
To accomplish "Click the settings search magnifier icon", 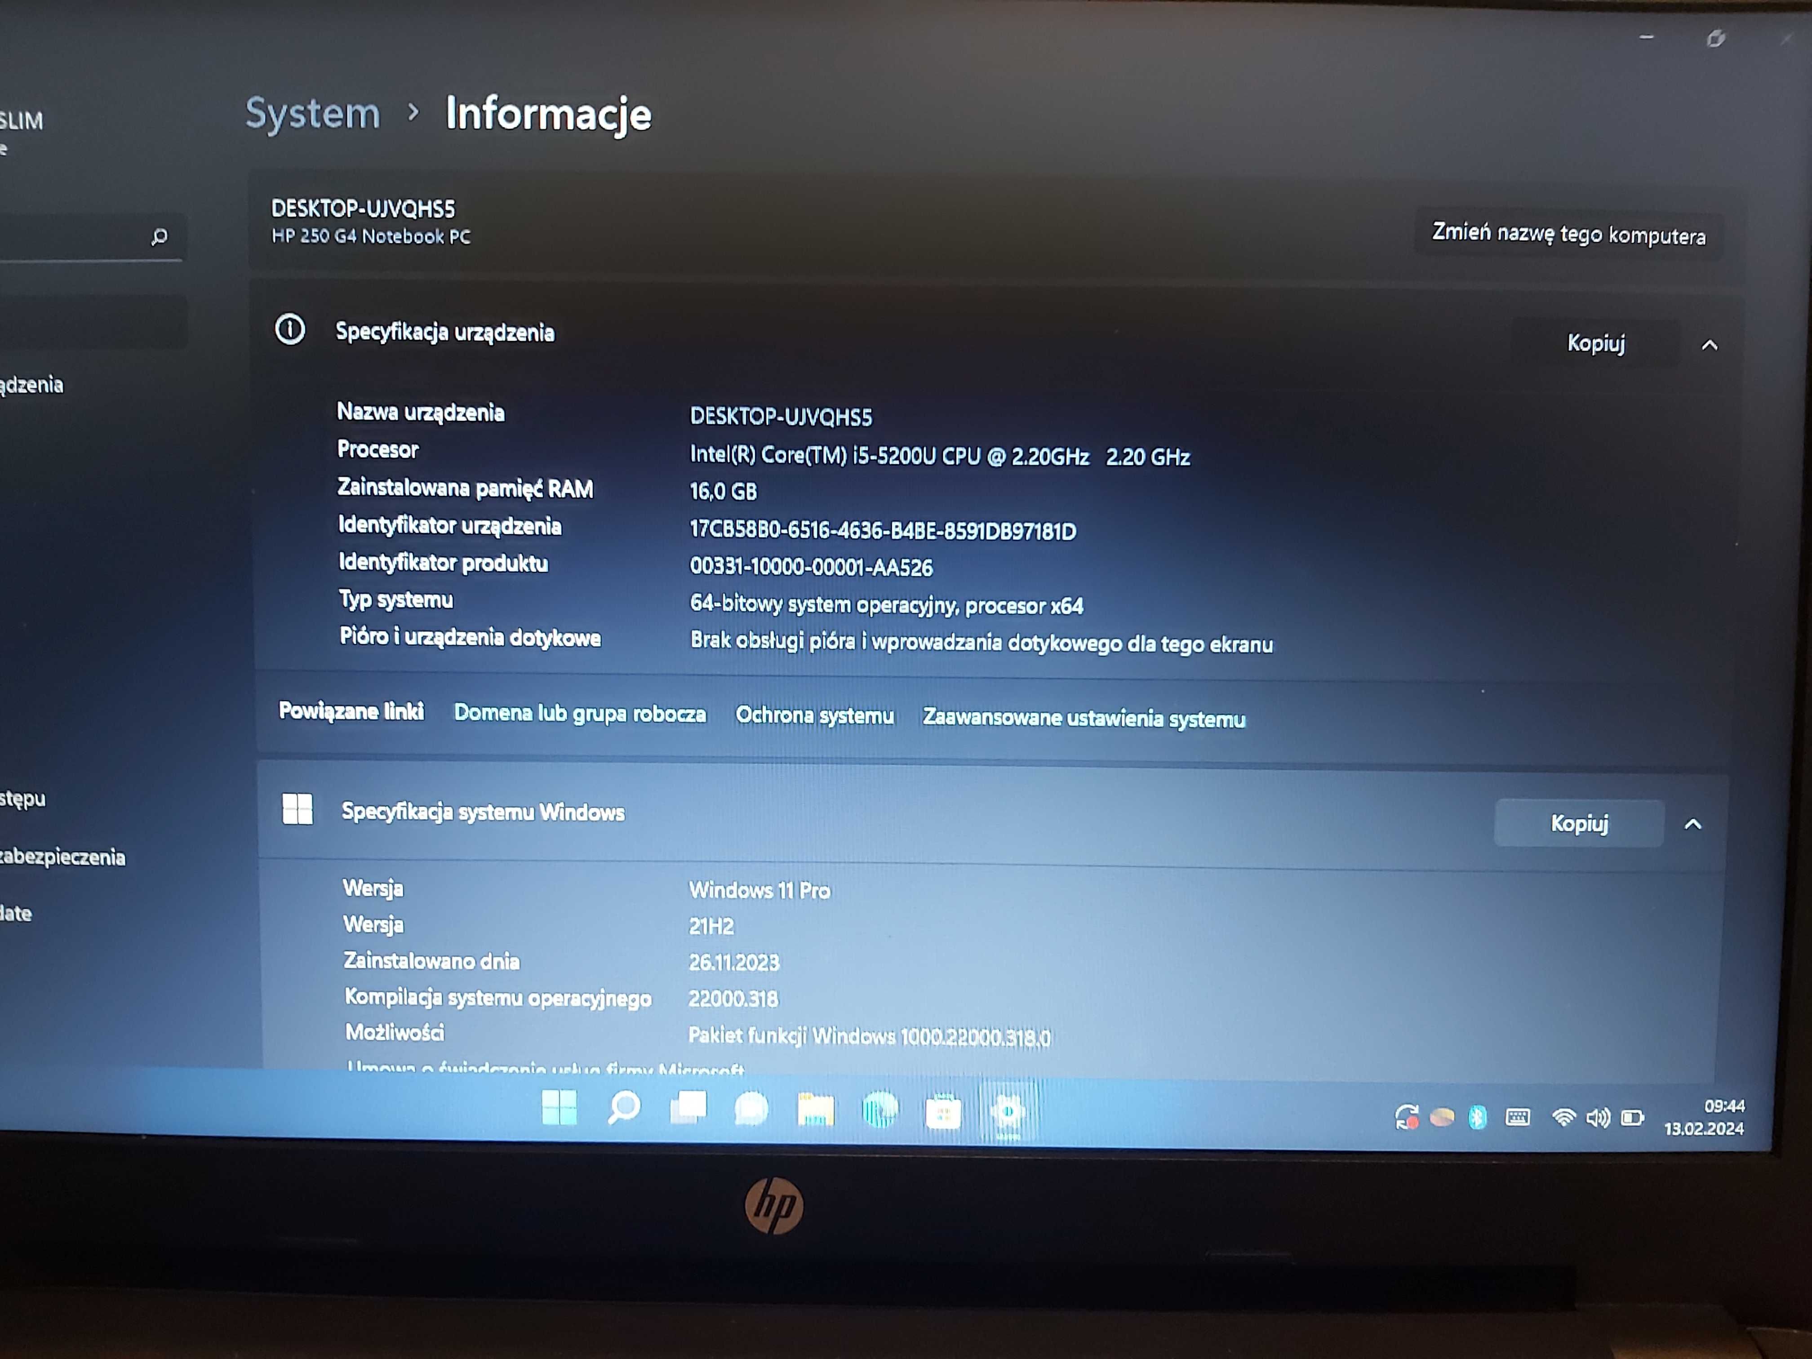I will click(159, 237).
